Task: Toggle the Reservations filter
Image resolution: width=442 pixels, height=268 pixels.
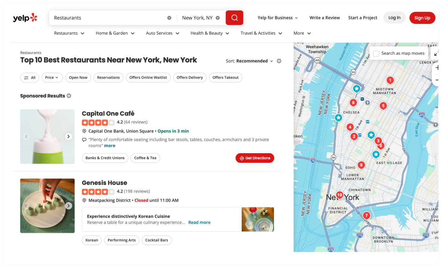Action: [108, 78]
